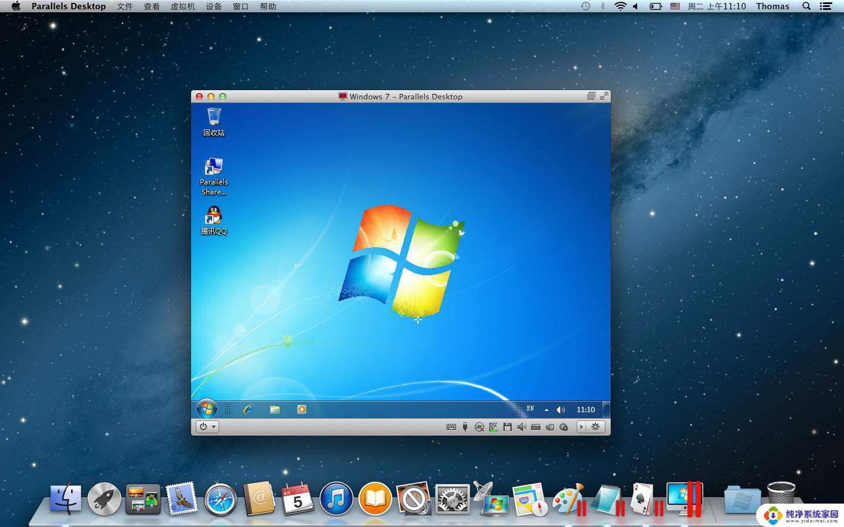Open the Parallels power button dropdown
Screen dimensions: 844x527
click(x=207, y=427)
